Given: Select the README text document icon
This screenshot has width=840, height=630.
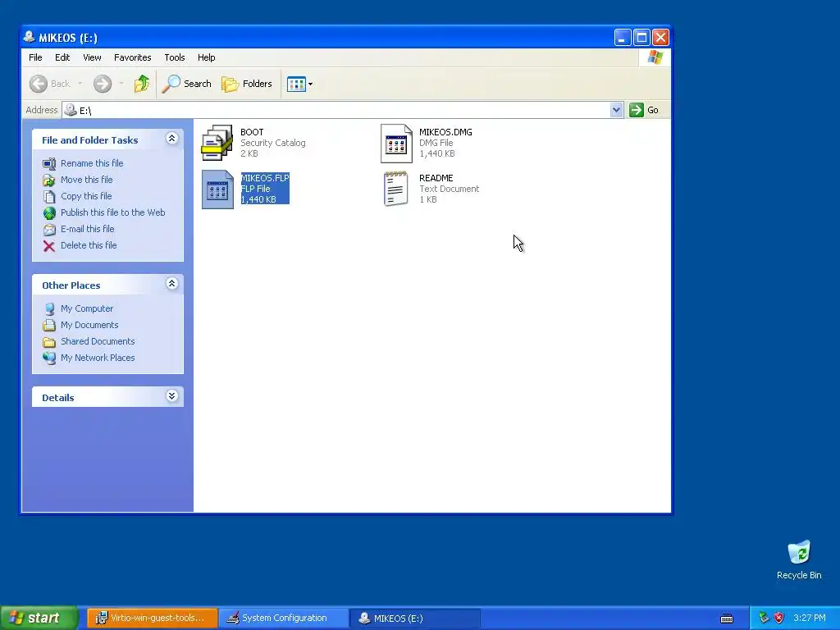Looking at the screenshot, I should [x=396, y=189].
